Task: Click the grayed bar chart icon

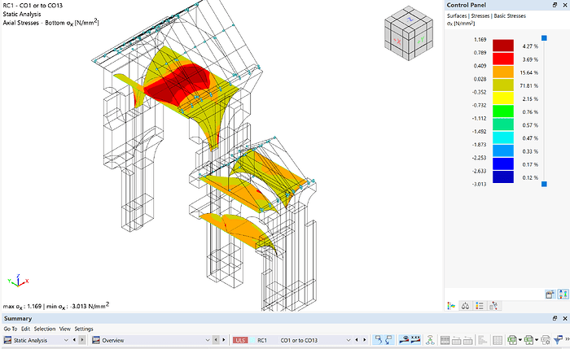Action: pos(482,340)
